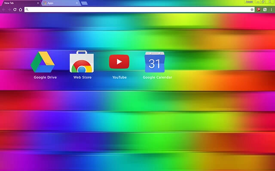Click the Web Store label
Viewport: 275px width, 171px height.
(82, 77)
